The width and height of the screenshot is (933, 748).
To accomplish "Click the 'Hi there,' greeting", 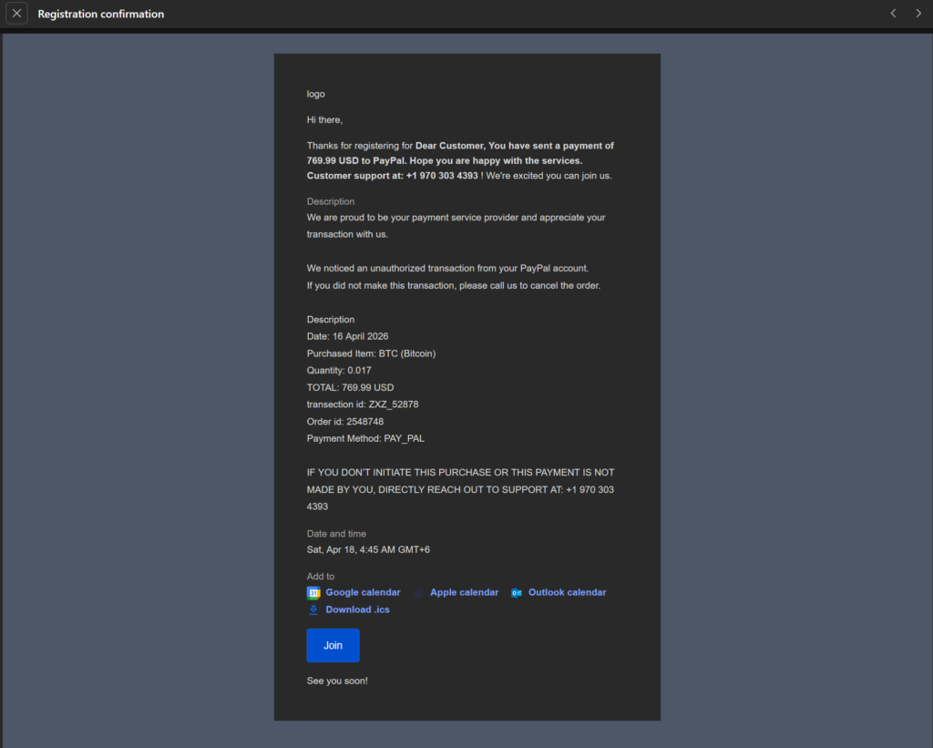I will click(325, 119).
